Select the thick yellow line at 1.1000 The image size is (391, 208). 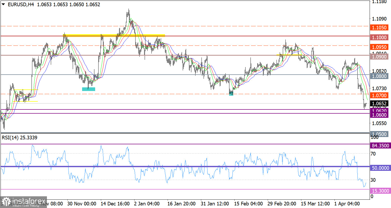coord(114,35)
